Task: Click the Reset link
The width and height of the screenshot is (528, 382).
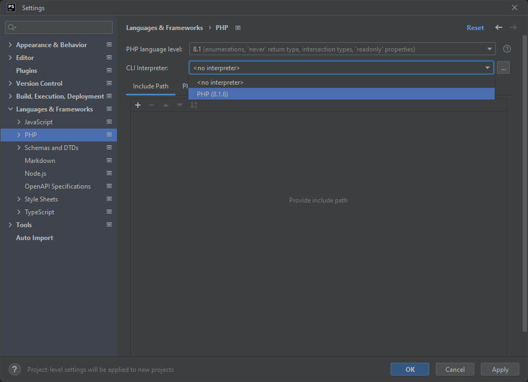Action: [x=475, y=27]
